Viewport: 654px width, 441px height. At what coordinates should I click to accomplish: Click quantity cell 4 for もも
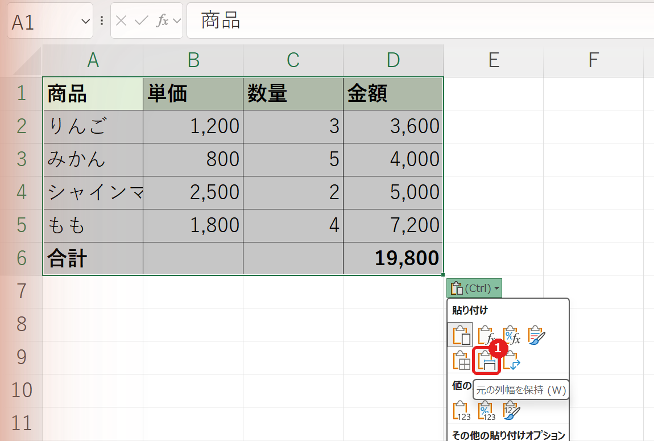[293, 225]
